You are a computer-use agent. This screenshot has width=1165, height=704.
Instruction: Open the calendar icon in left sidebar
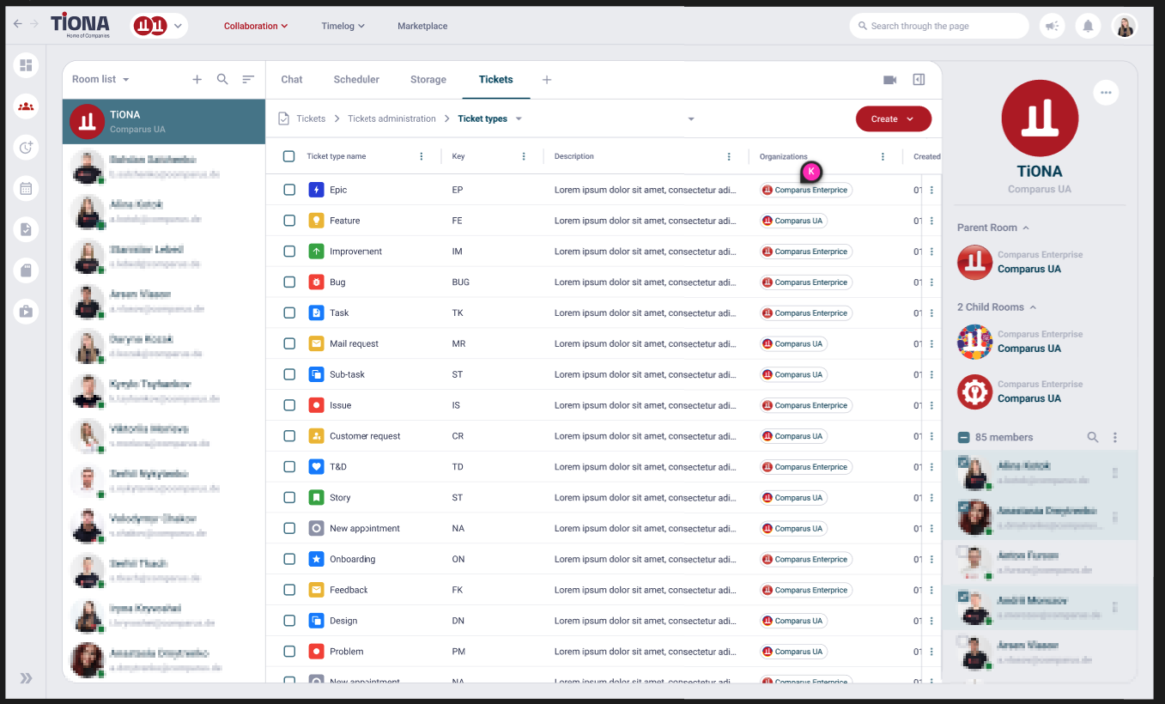pos(26,188)
